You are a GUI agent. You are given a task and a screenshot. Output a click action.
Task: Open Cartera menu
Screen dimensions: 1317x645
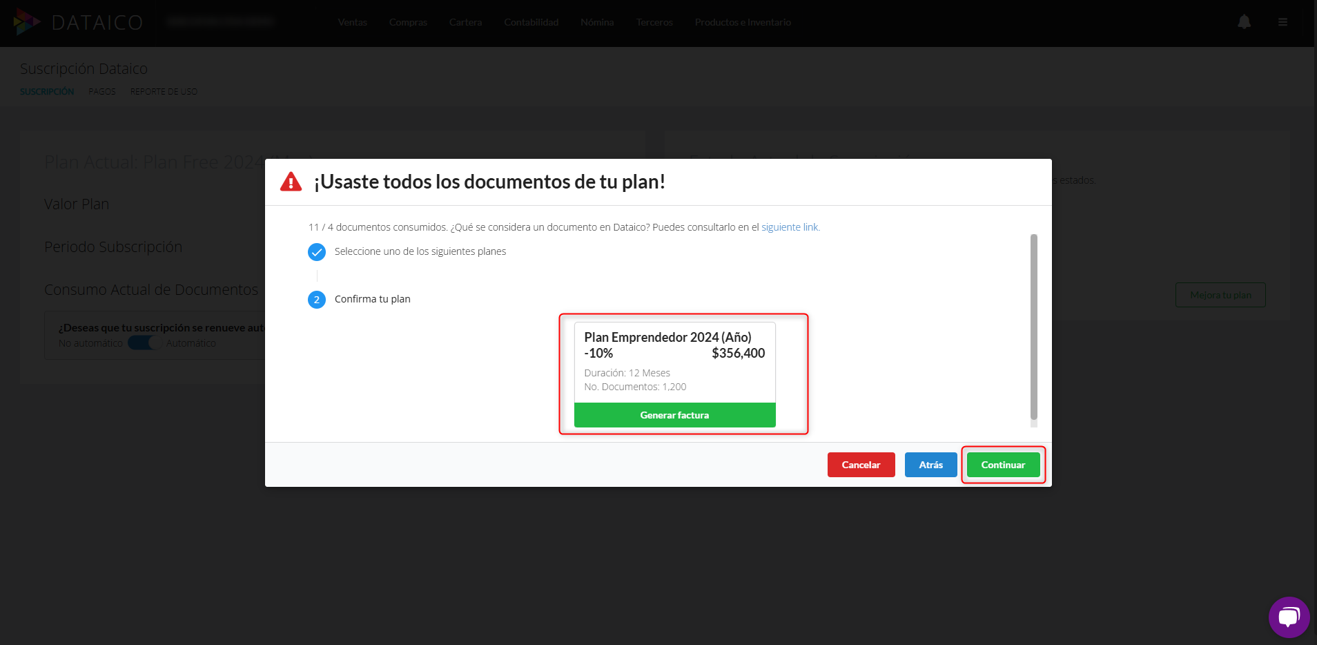pyautogui.click(x=466, y=22)
